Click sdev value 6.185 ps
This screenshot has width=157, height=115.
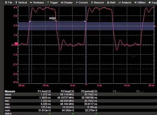(x=92, y=107)
